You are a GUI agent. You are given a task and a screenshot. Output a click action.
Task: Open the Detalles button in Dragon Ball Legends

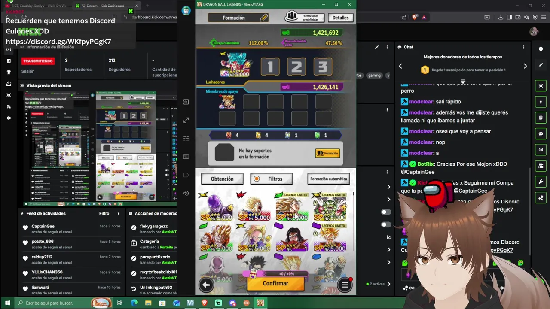340,18
